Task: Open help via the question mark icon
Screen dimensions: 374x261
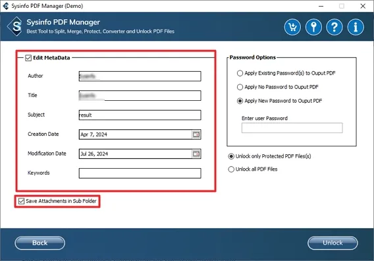Action: tap(334, 27)
